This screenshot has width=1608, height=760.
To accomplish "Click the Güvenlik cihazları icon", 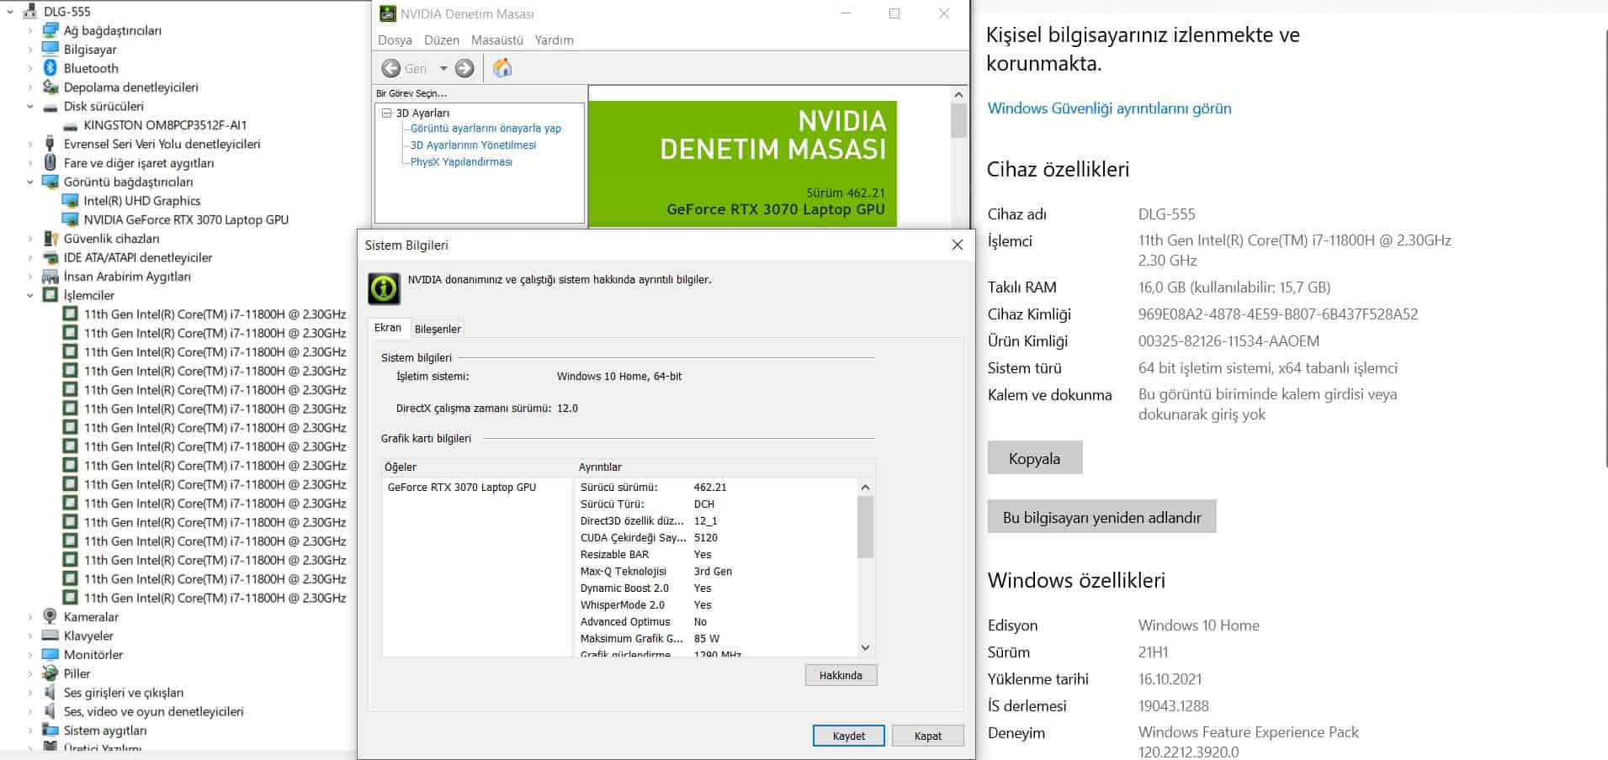I will point(50,239).
